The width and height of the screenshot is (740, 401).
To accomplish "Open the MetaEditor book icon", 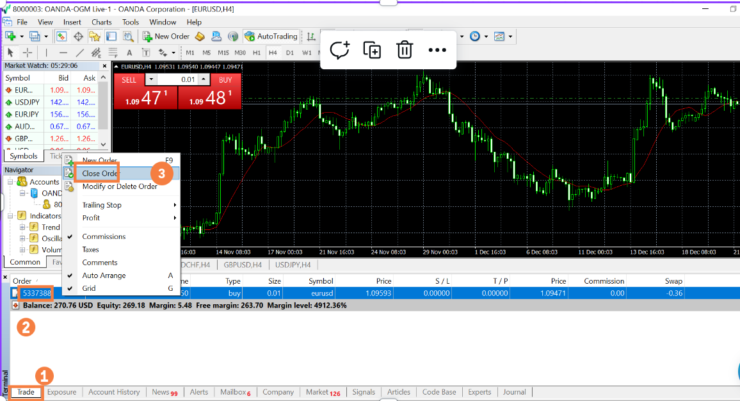I will pos(200,37).
